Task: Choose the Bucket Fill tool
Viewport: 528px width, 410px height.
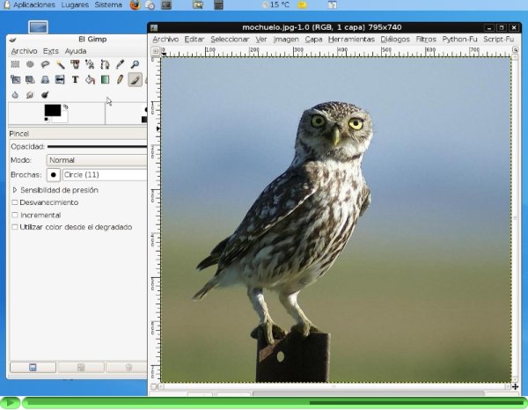Action: coord(90,79)
